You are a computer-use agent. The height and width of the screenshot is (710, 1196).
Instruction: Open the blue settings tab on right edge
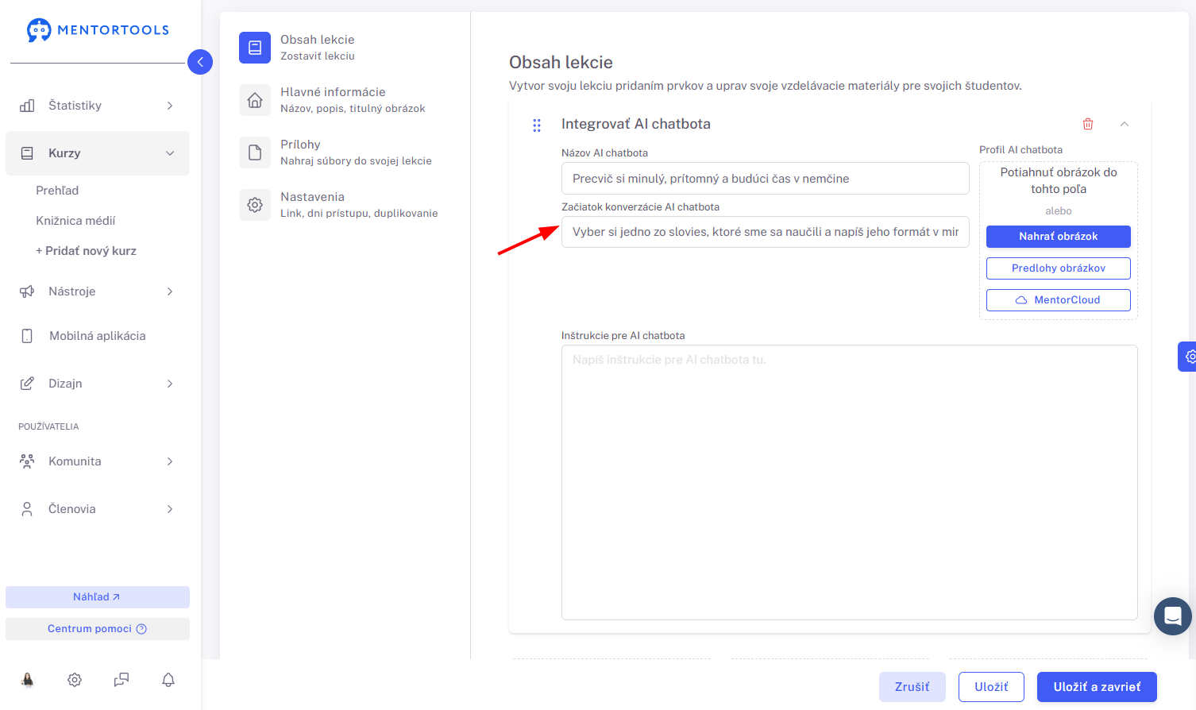(1187, 357)
